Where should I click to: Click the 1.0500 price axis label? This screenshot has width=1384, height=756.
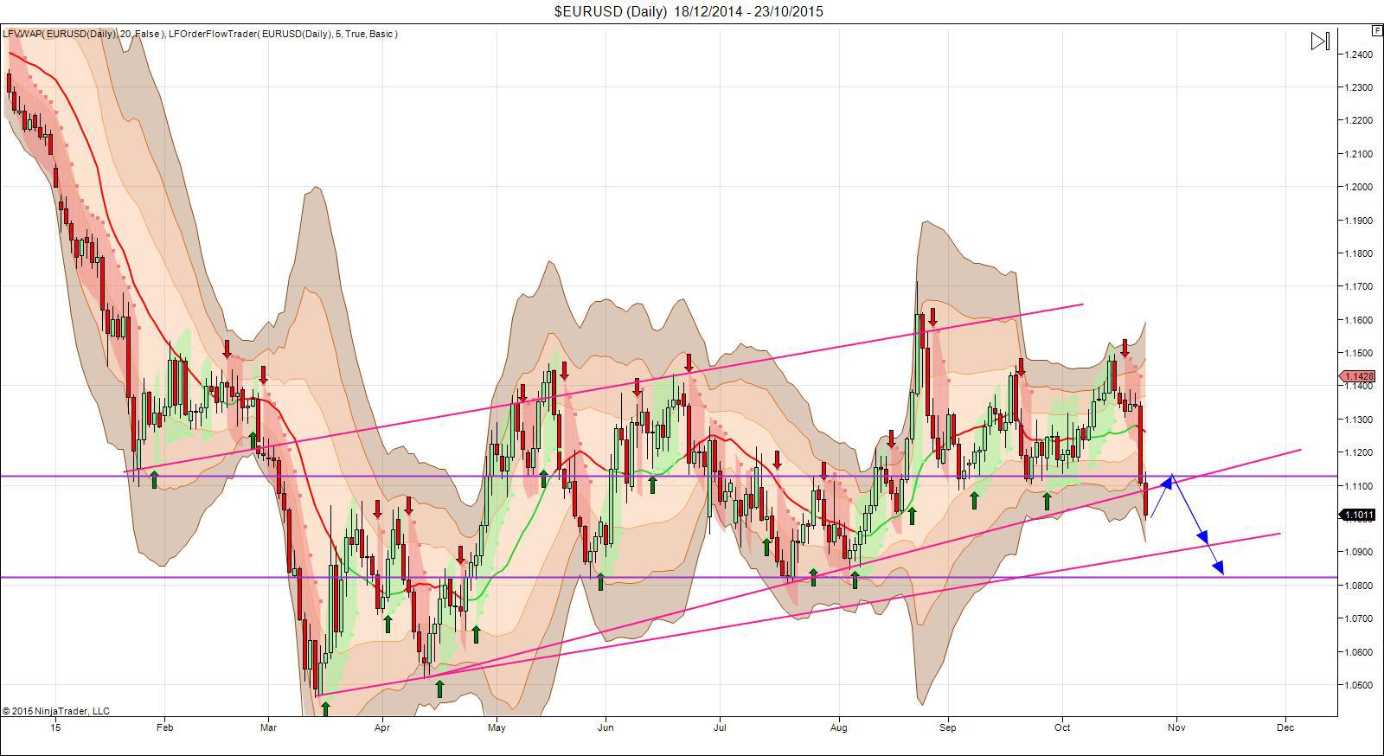[1361, 685]
